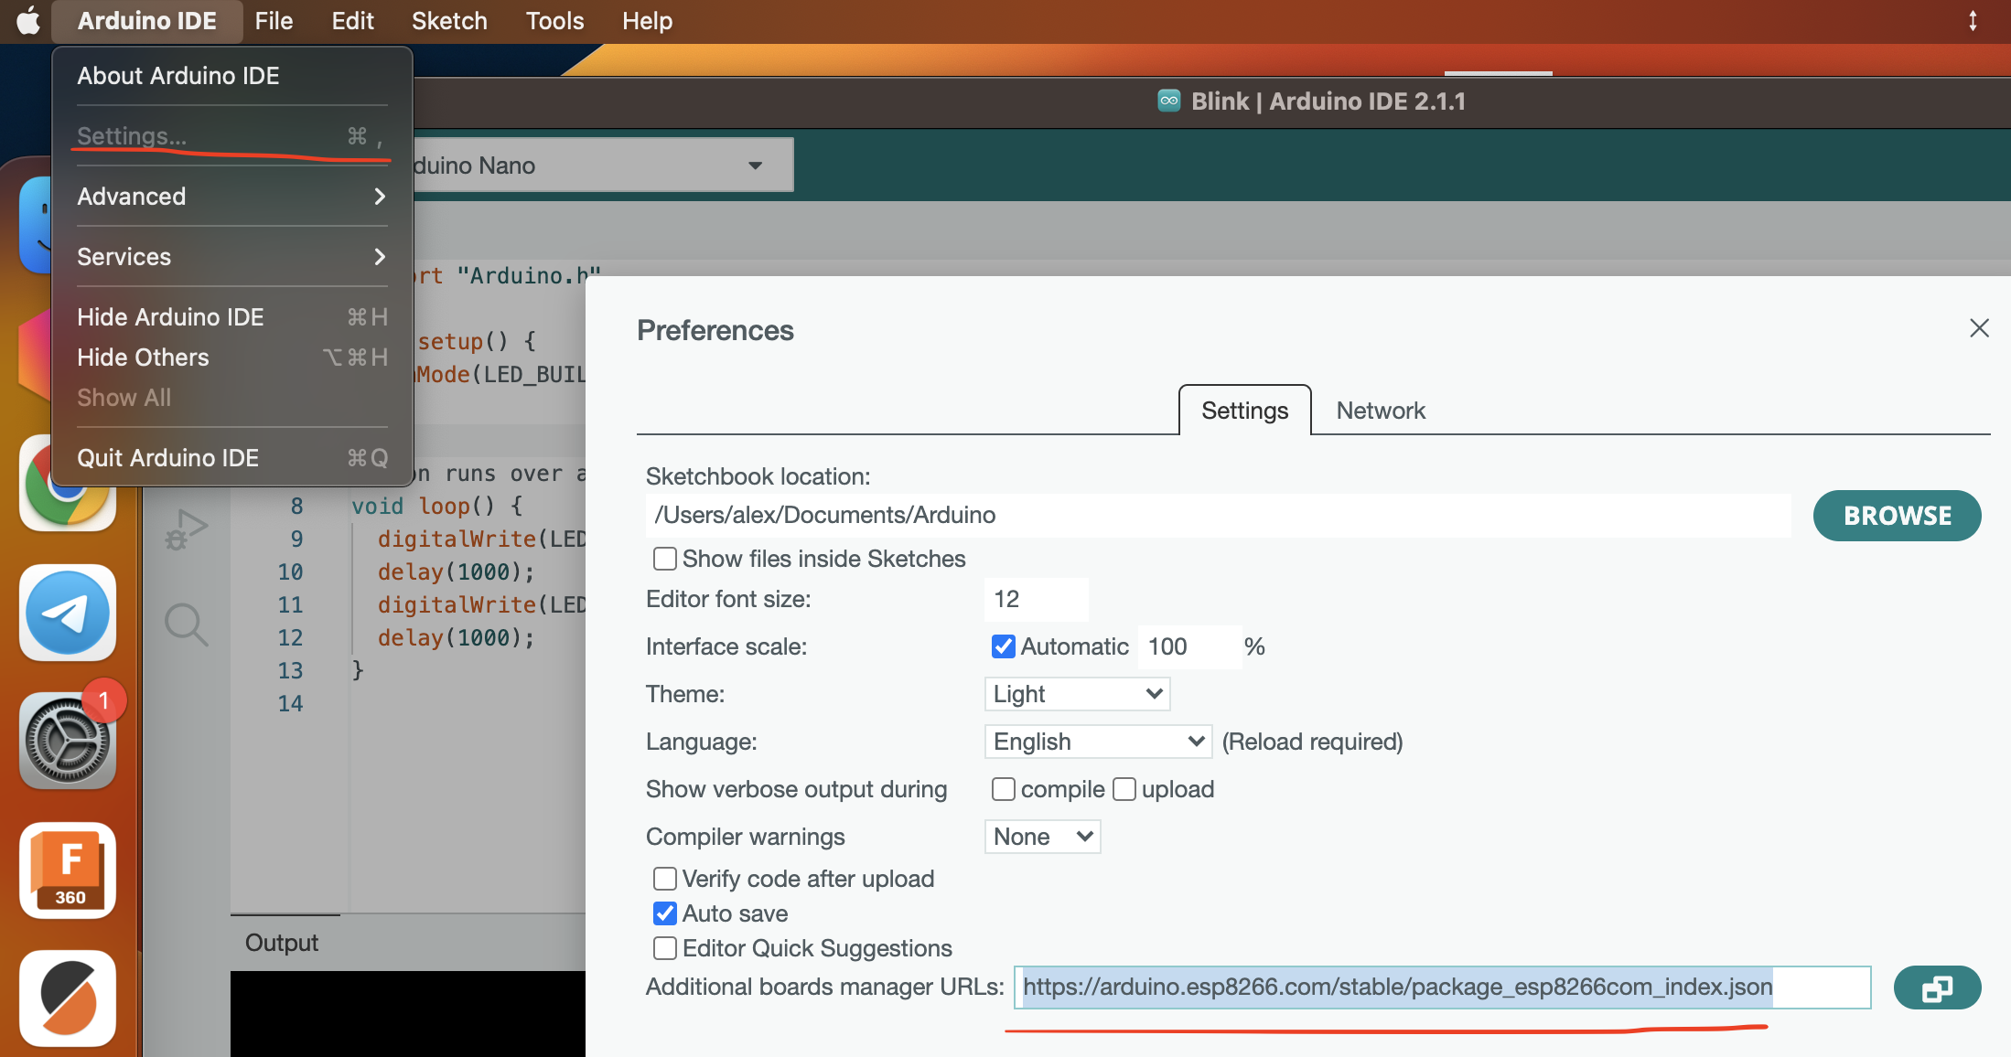The image size is (2011, 1057).
Task: Choose Settings... from the menu
Action: (232, 136)
